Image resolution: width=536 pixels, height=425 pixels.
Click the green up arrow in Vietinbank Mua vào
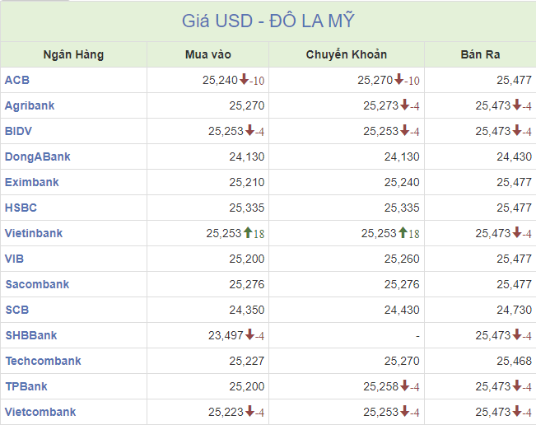pos(248,232)
